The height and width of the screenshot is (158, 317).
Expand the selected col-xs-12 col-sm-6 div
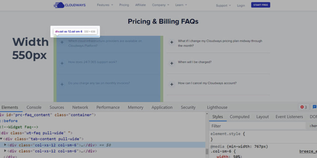click(x=5, y=145)
